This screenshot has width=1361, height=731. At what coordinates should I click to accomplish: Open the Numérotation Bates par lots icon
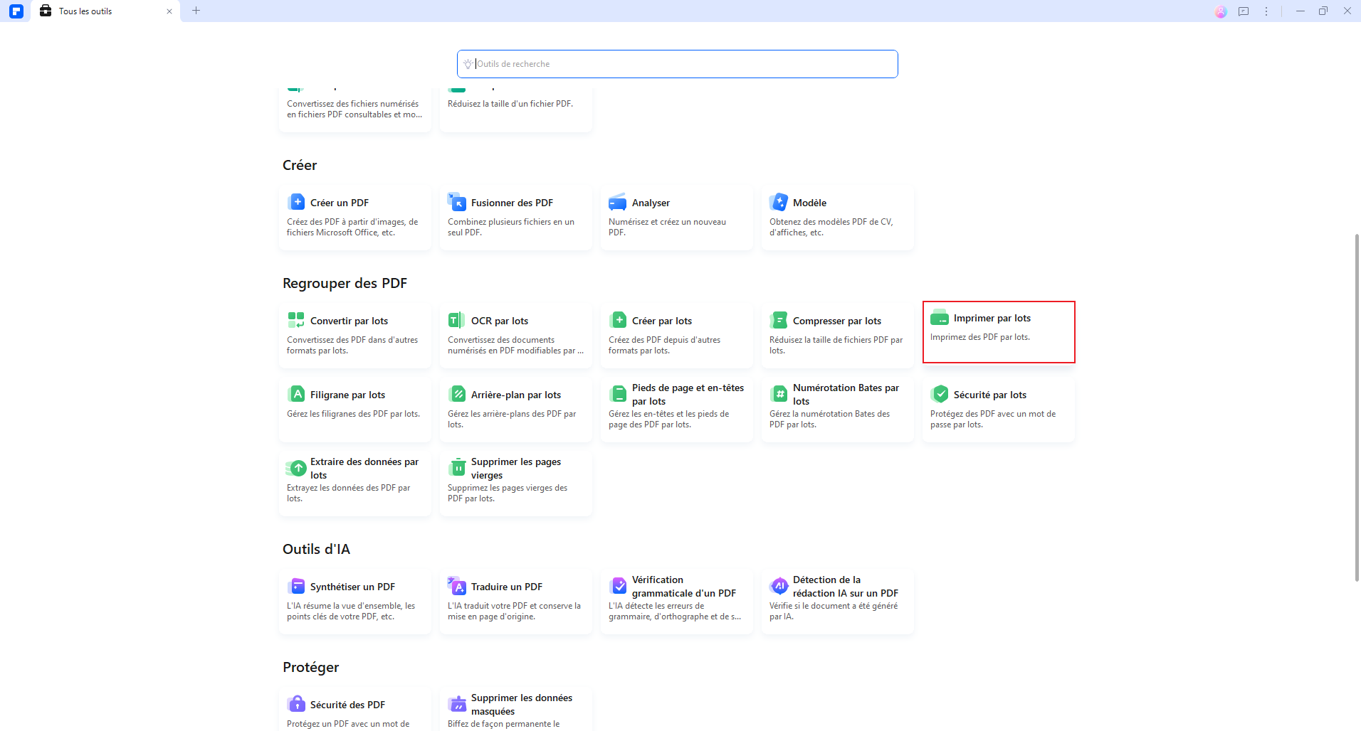pos(779,394)
